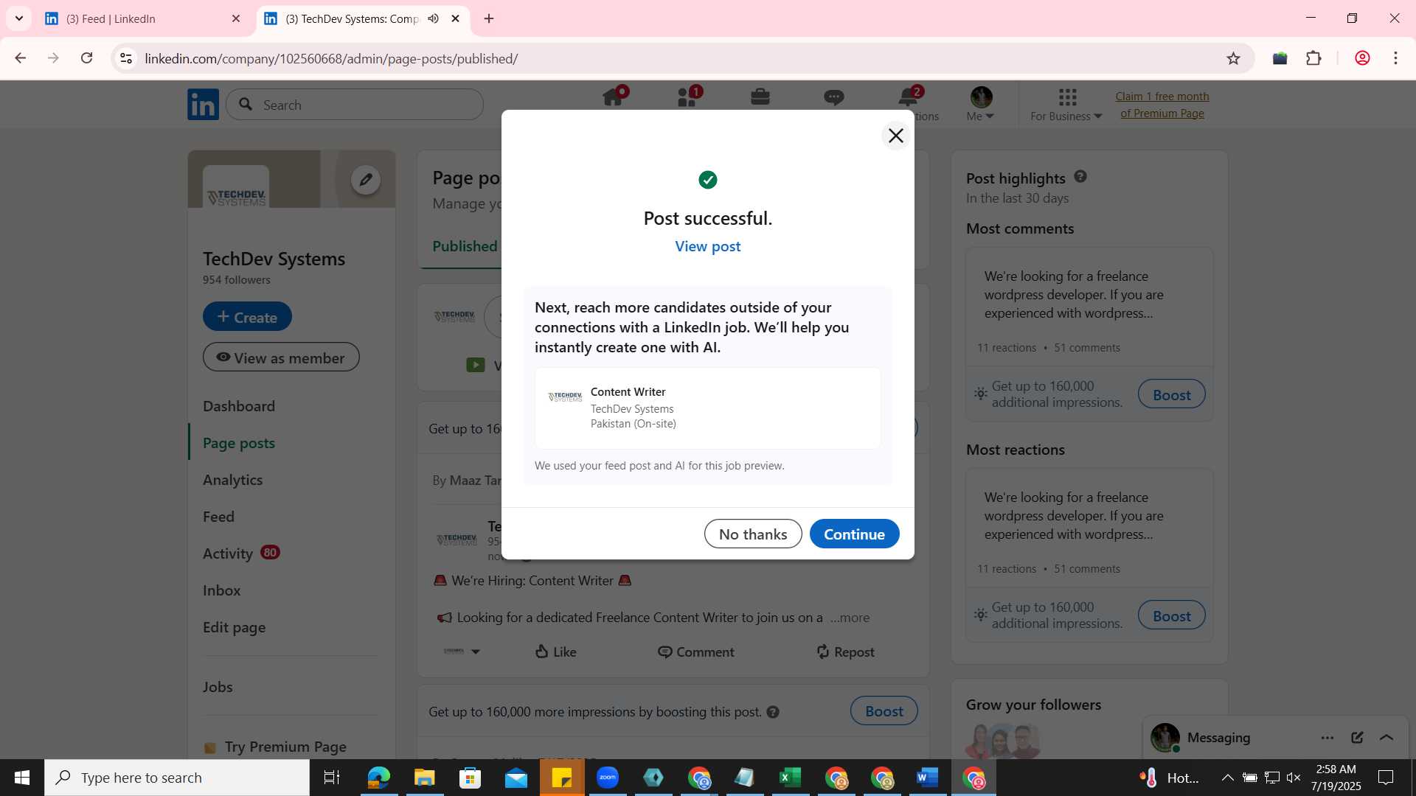Viewport: 1416px width, 796px height.
Task: Open the tab search dropdown arrow
Action: coord(19,18)
